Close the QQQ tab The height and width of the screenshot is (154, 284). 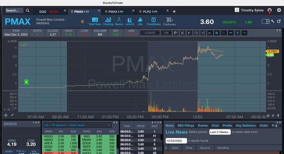pos(65,11)
